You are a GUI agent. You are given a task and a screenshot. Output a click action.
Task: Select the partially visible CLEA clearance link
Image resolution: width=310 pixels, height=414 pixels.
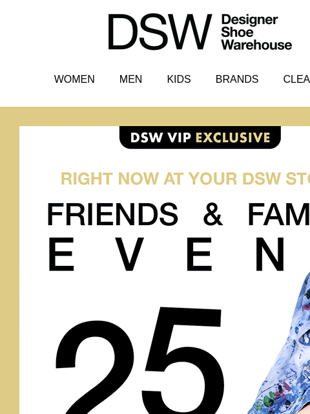pos(296,79)
